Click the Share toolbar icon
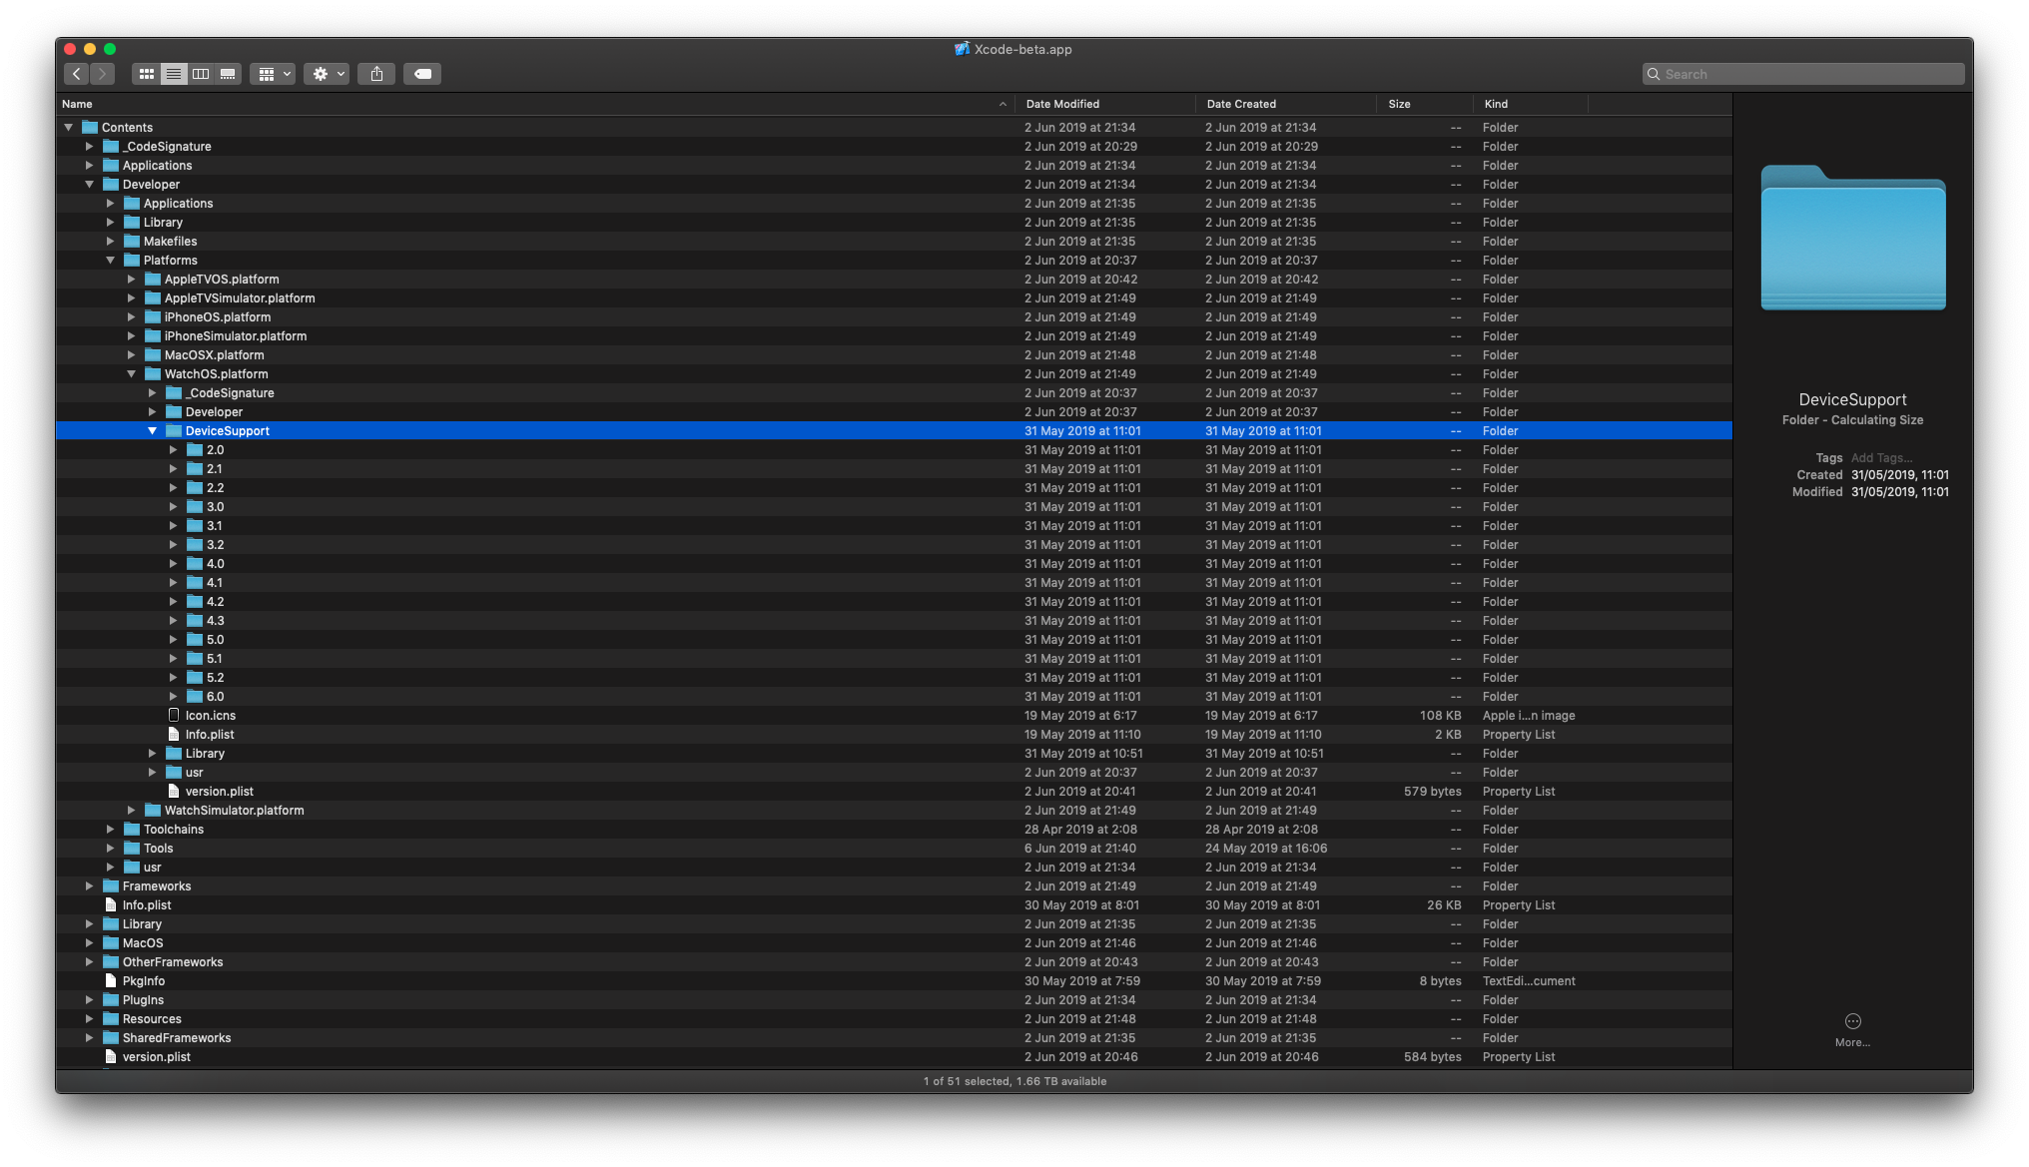The height and width of the screenshot is (1167, 2029). coord(376,74)
